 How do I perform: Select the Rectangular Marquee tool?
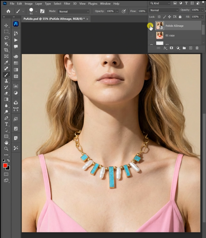tap(6, 32)
